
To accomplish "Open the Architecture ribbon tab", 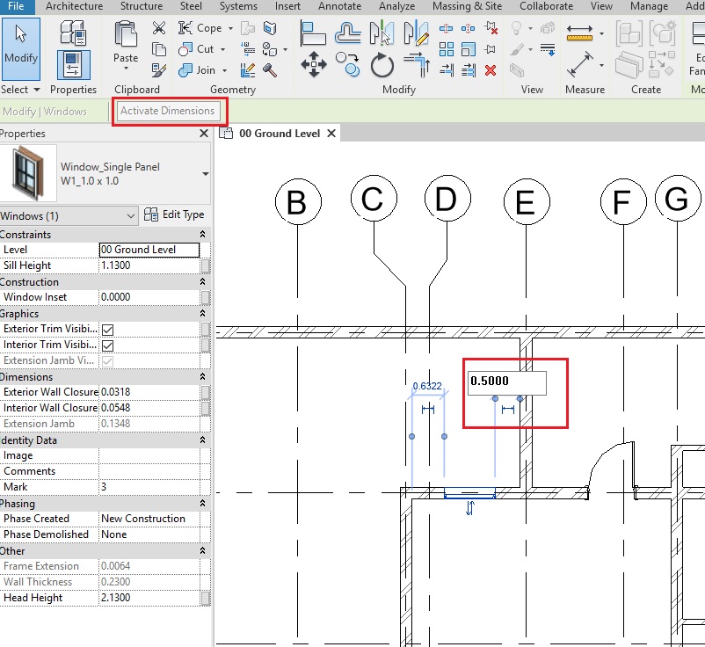I will [74, 6].
